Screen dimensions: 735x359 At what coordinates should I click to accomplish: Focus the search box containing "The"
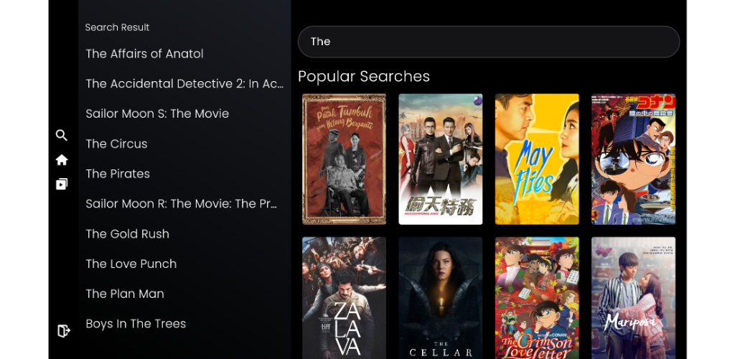(x=488, y=42)
